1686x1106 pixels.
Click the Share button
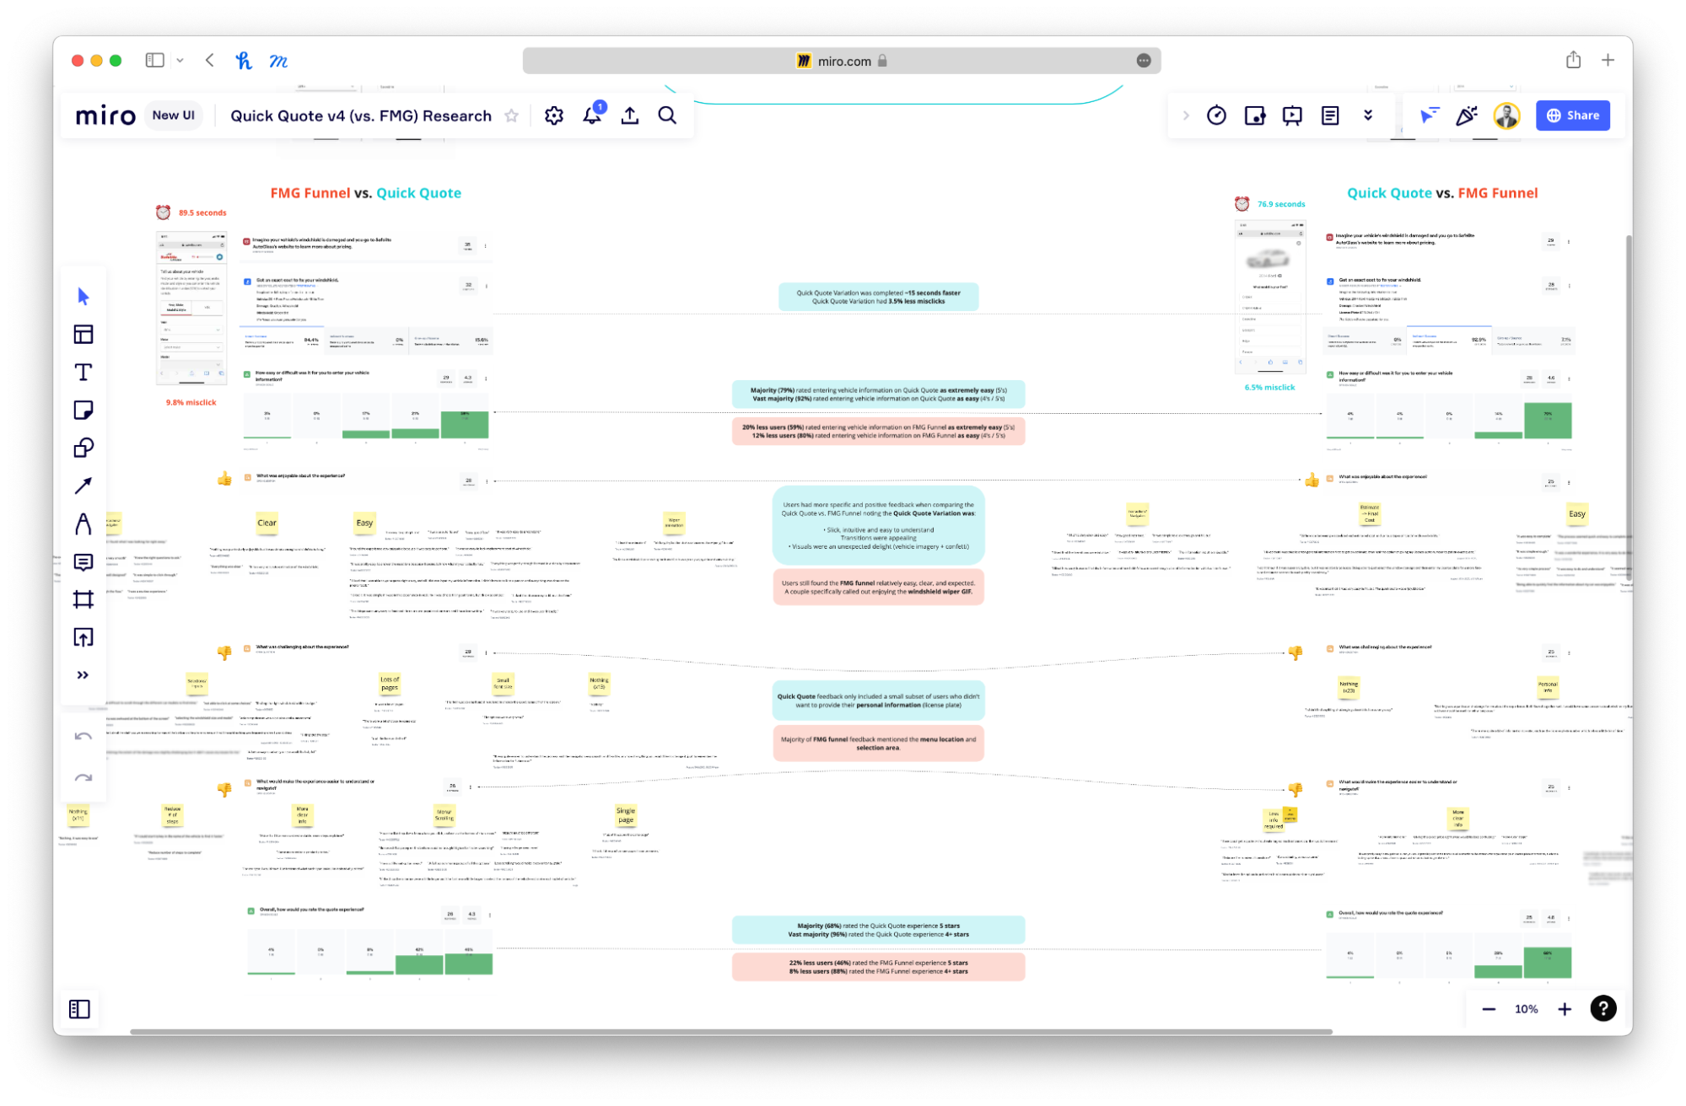point(1572,116)
